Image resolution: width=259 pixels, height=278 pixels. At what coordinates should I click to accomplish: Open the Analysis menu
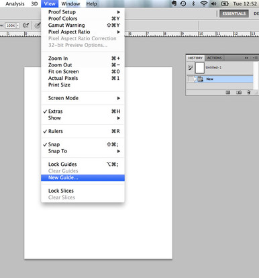[15, 4]
